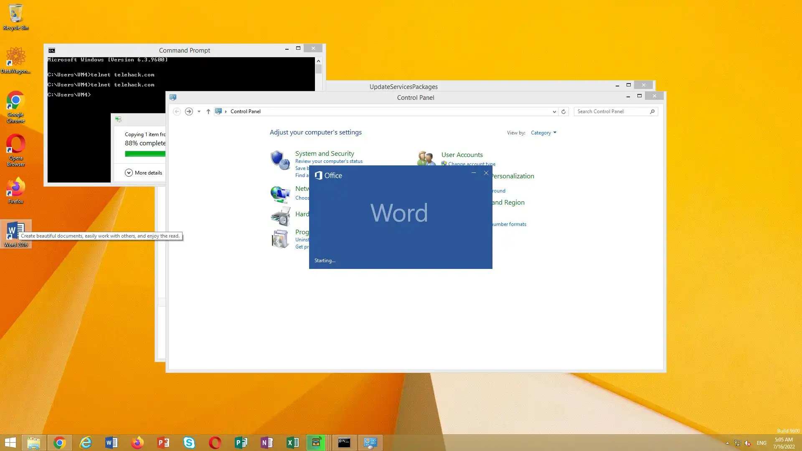This screenshot has width=802, height=451.
Task: Open the System and Security shield icon
Action: pyautogui.click(x=279, y=160)
